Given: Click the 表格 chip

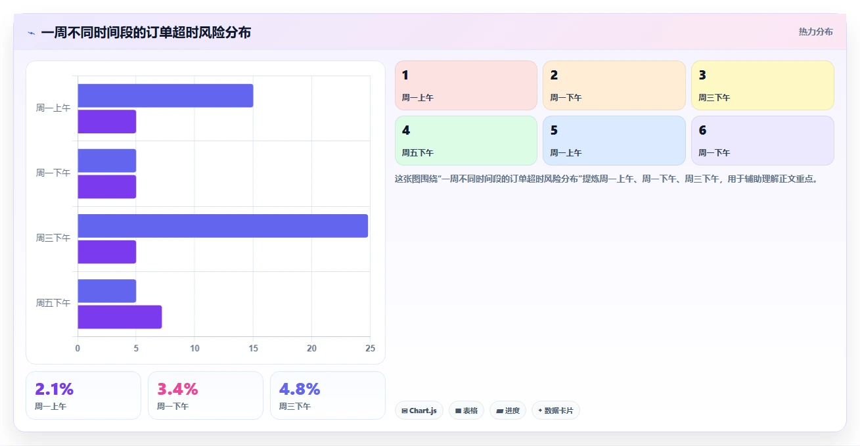Looking at the screenshot, I should (466, 411).
